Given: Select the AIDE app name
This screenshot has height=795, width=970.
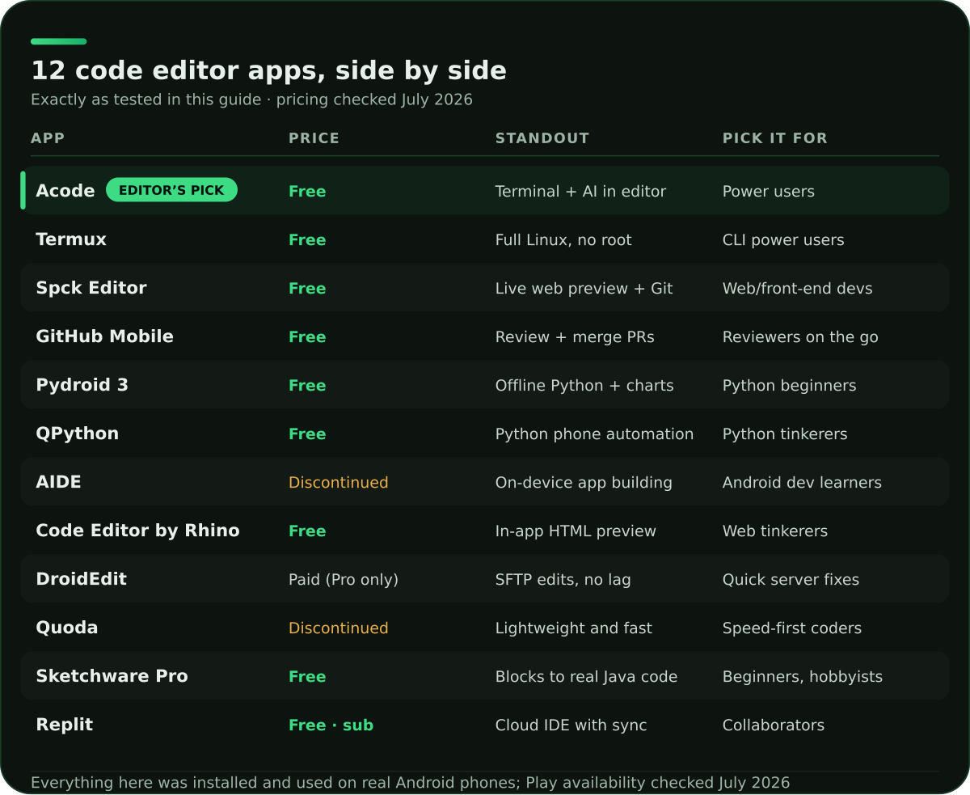Looking at the screenshot, I should click(x=58, y=482).
